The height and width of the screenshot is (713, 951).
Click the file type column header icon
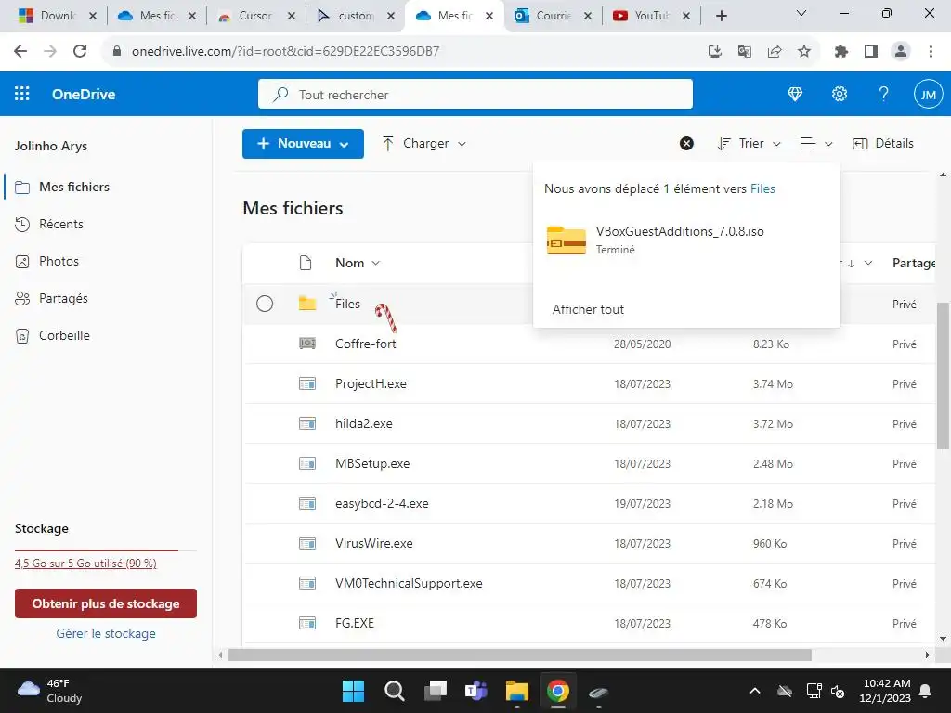[x=306, y=263]
